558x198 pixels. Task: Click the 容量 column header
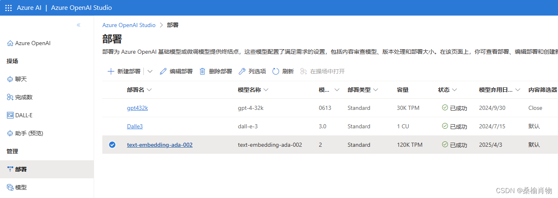tap(403, 90)
